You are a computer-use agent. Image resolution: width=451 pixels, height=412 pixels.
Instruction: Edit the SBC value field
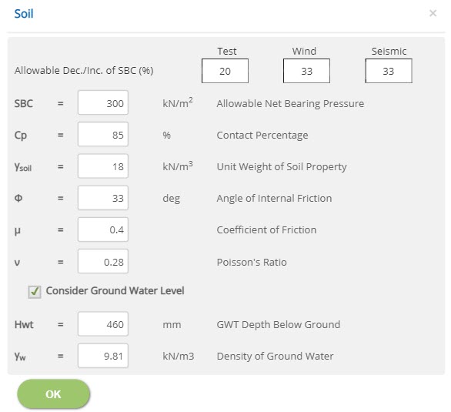click(x=103, y=102)
